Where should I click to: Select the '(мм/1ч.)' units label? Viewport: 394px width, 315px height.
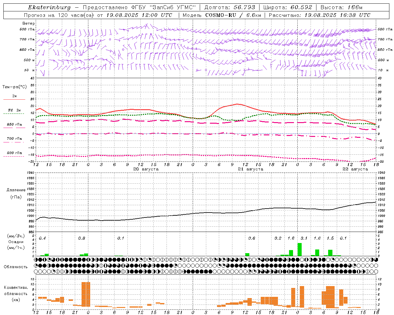[16, 248]
